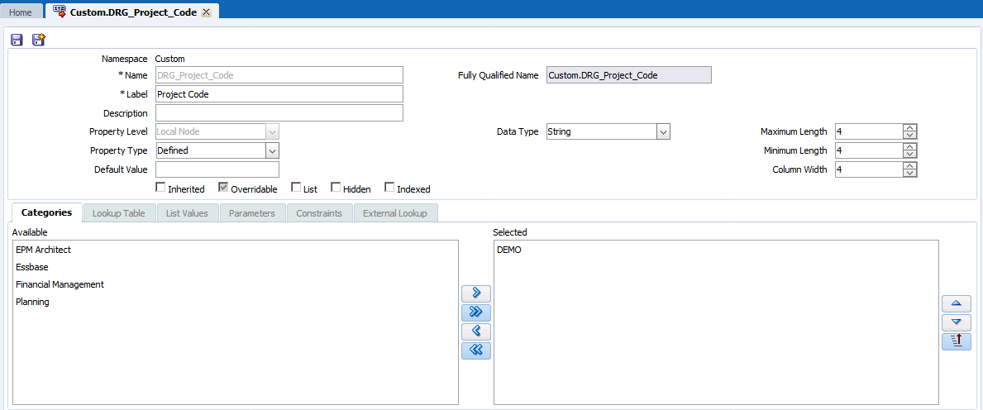Click the Save icon in toolbar
The image size is (983, 410).
(17, 40)
